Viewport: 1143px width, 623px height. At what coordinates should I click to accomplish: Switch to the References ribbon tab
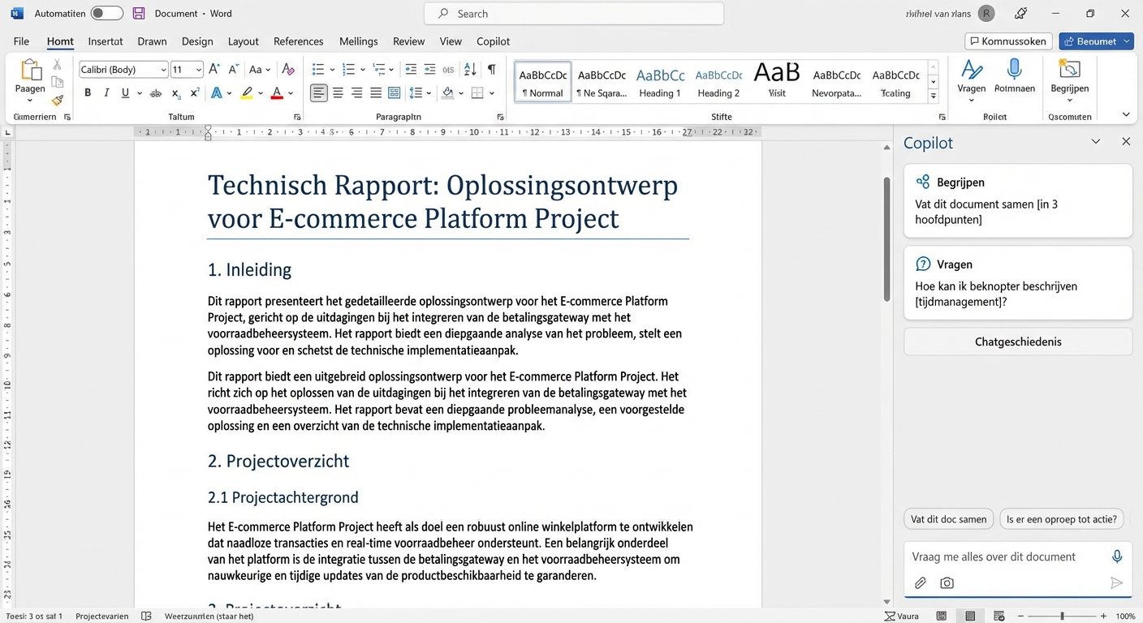point(298,41)
